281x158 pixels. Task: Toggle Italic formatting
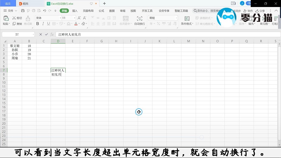43,24
